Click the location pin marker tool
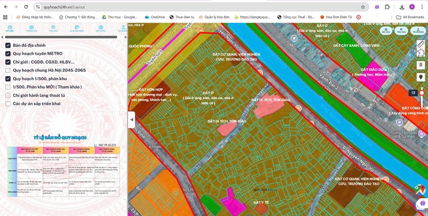 click(x=421, y=77)
